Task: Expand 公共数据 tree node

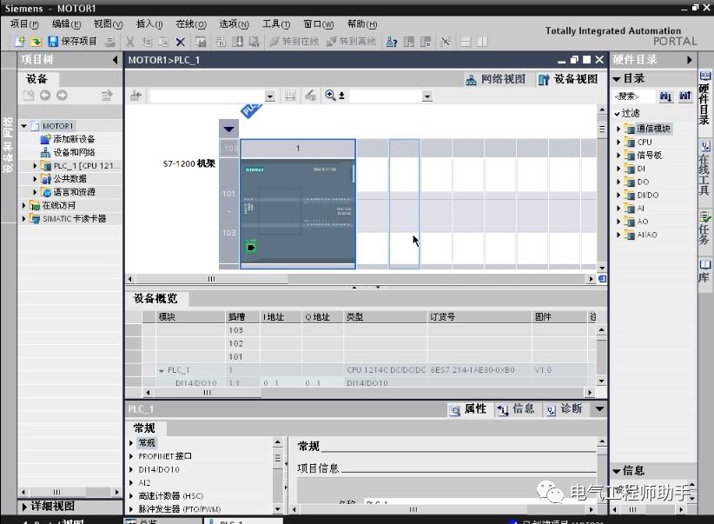Action: (35, 179)
